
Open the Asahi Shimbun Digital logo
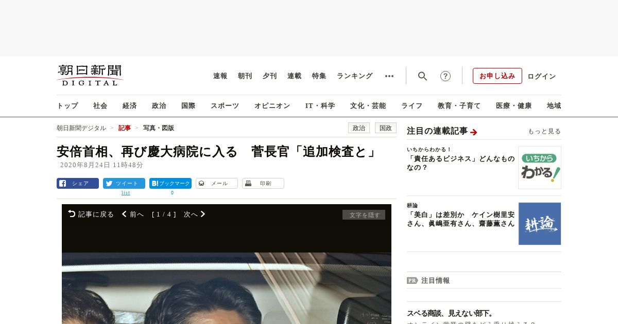point(90,76)
